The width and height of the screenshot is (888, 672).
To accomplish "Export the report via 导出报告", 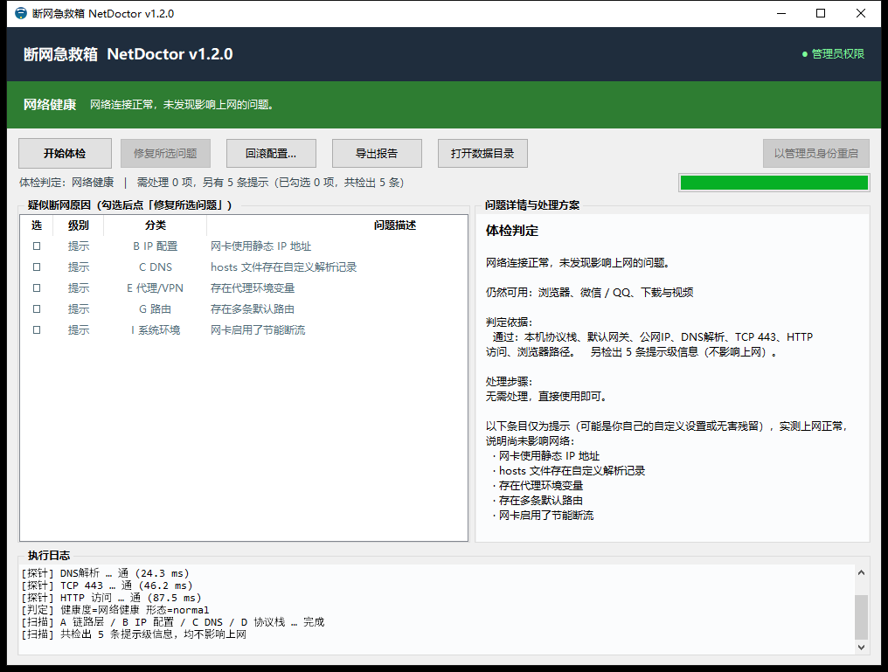I will (x=378, y=154).
